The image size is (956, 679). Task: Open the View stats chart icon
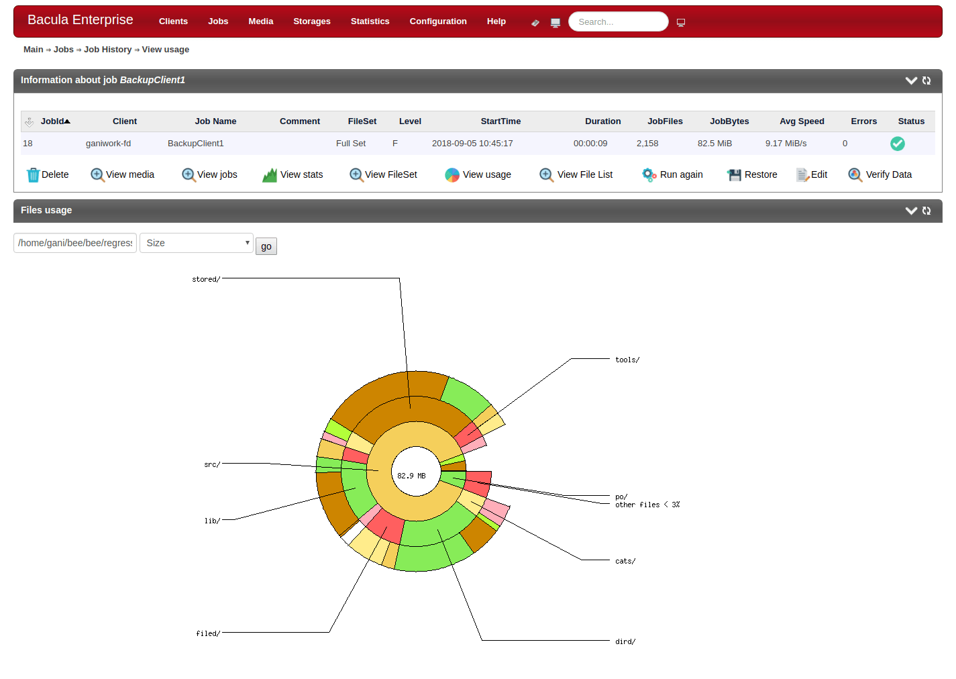pyautogui.click(x=270, y=175)
